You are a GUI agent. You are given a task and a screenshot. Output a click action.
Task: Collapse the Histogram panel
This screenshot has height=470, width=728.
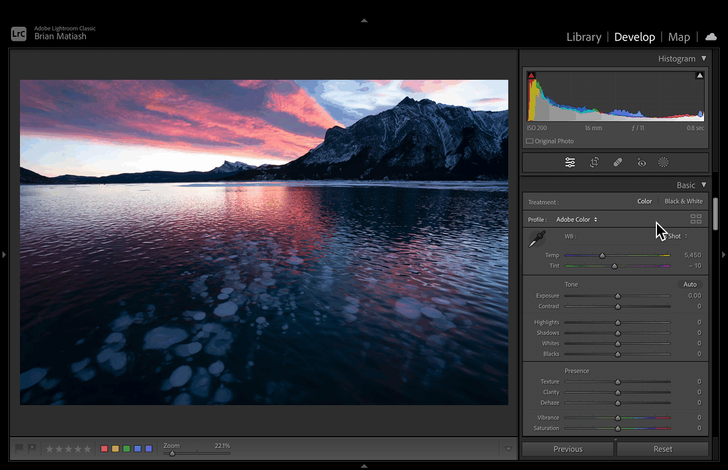click(704, 58)
